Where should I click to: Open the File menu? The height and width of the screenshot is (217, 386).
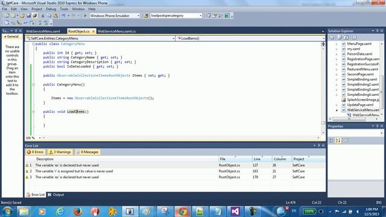pyautogui.click(x=4, y=9)
